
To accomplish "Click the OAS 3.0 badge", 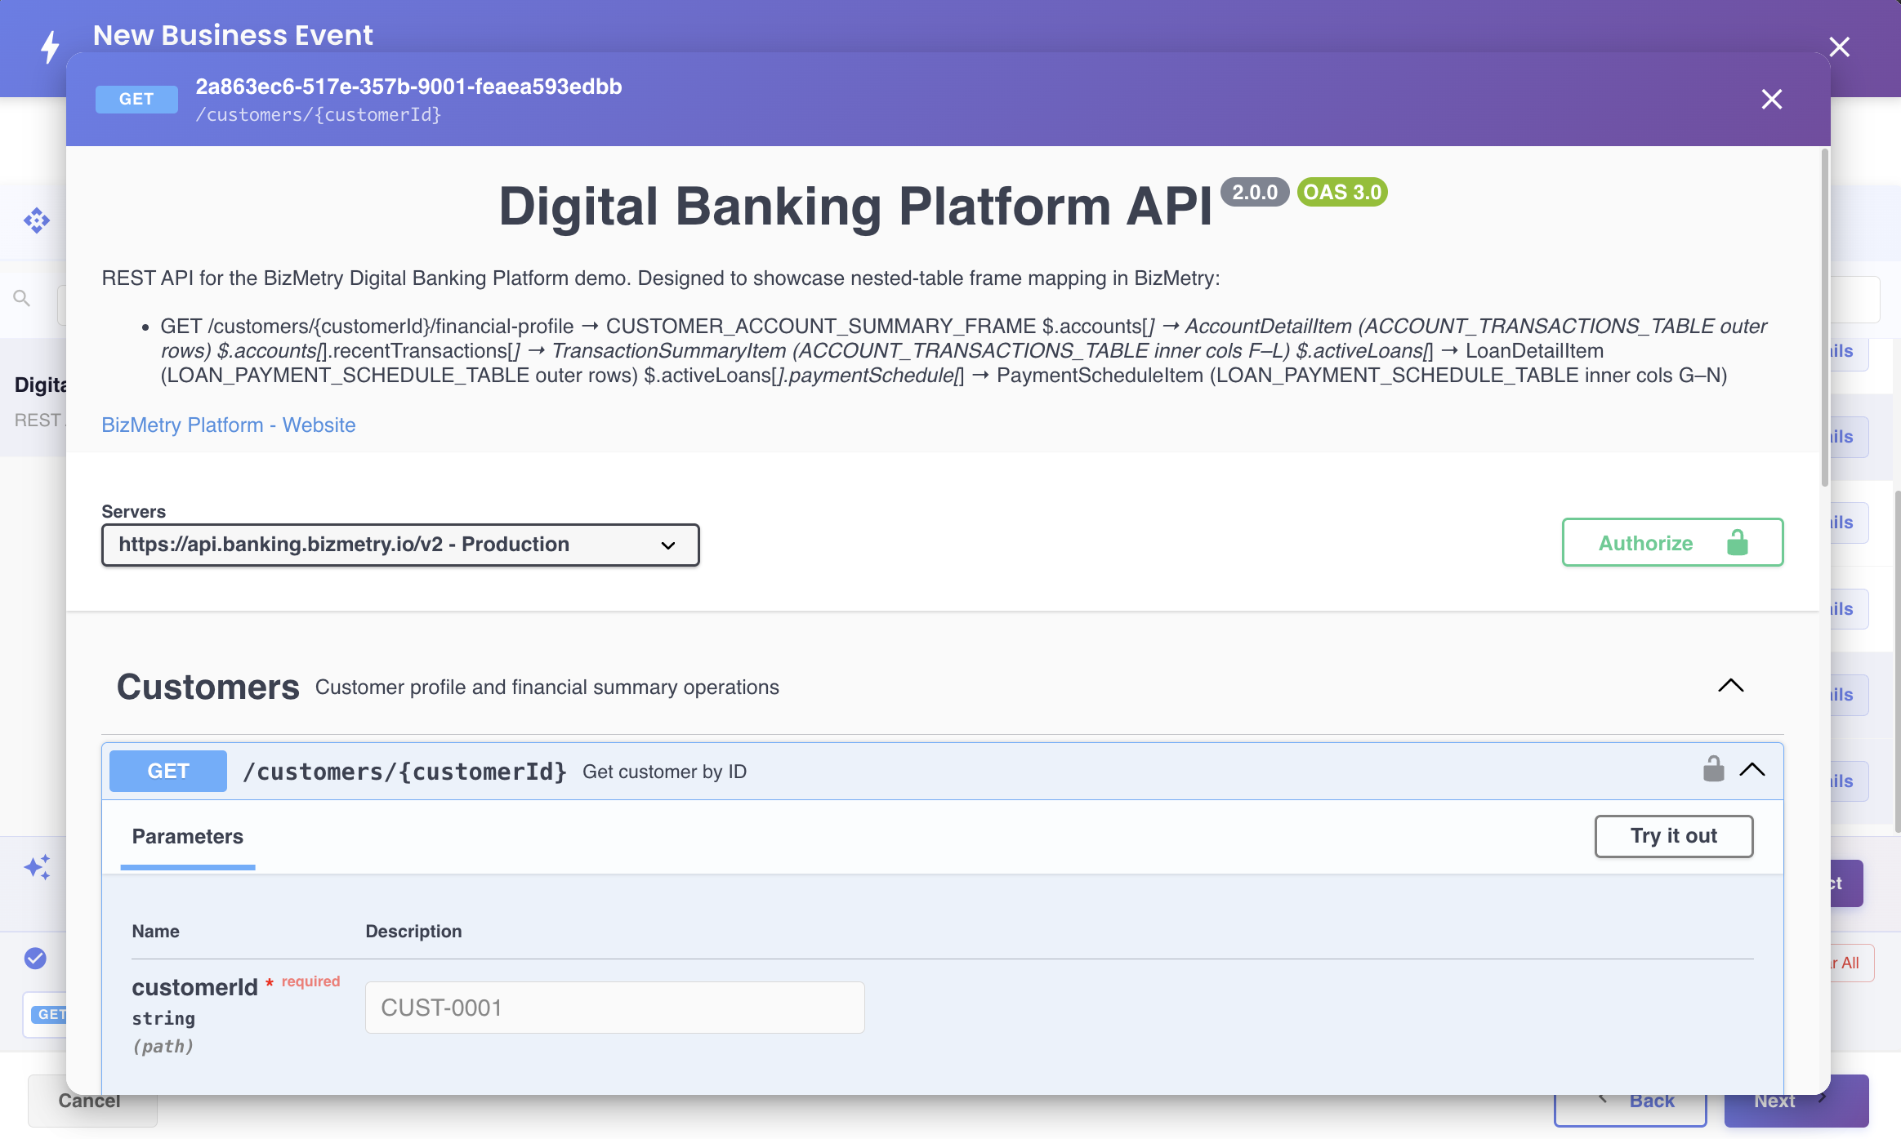I will 1342,192.
